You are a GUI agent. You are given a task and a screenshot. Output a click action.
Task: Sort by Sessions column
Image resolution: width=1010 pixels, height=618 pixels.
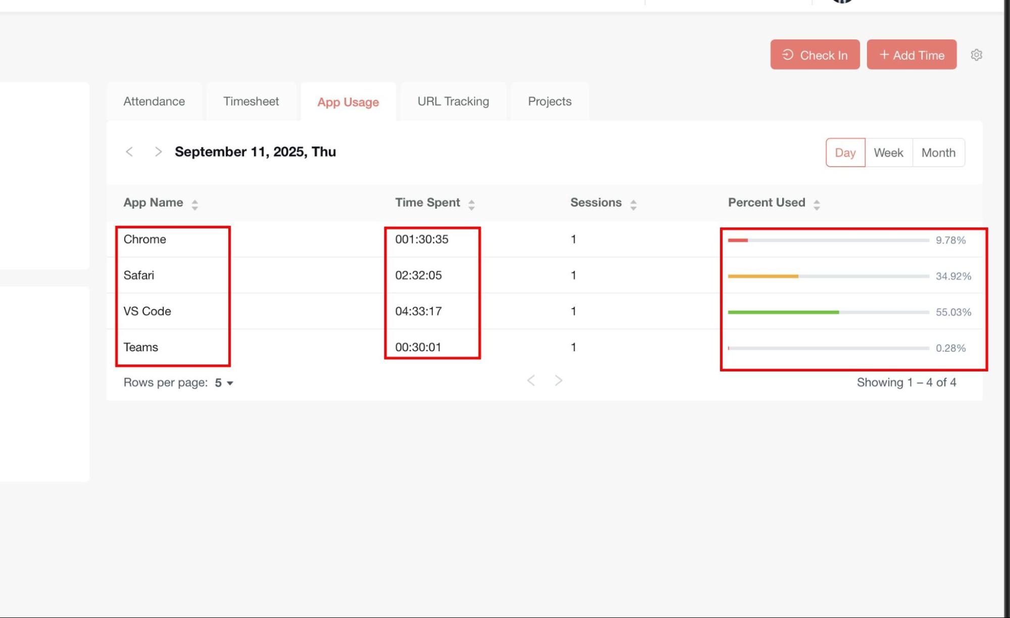633,204
